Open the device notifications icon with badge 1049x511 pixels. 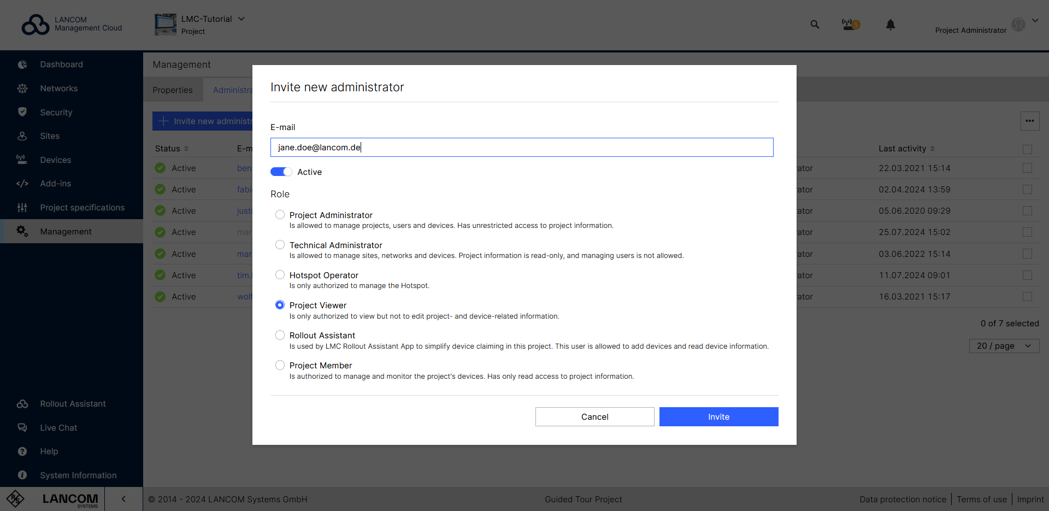pos(850,25)
